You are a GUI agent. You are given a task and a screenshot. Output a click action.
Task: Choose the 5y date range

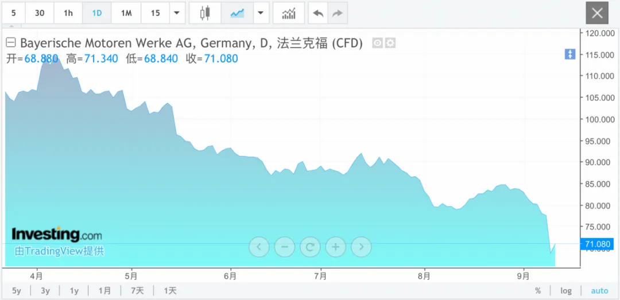(x=16, y=291)
